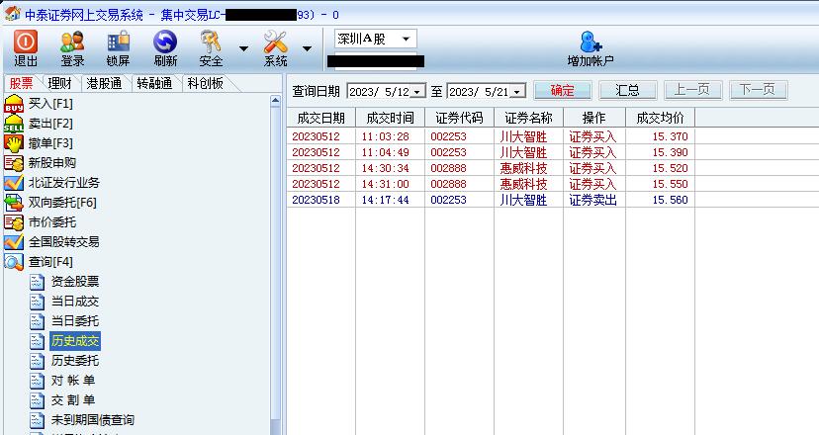Expand the 系统 dropdown arrow

click(307, 48)
